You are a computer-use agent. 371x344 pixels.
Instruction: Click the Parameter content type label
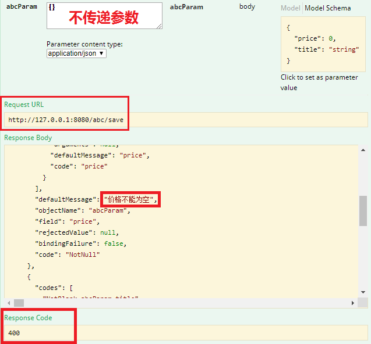[84, 44]
